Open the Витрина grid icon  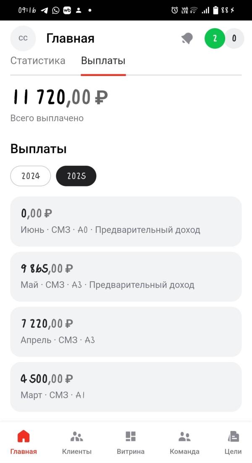click(131, 436)
